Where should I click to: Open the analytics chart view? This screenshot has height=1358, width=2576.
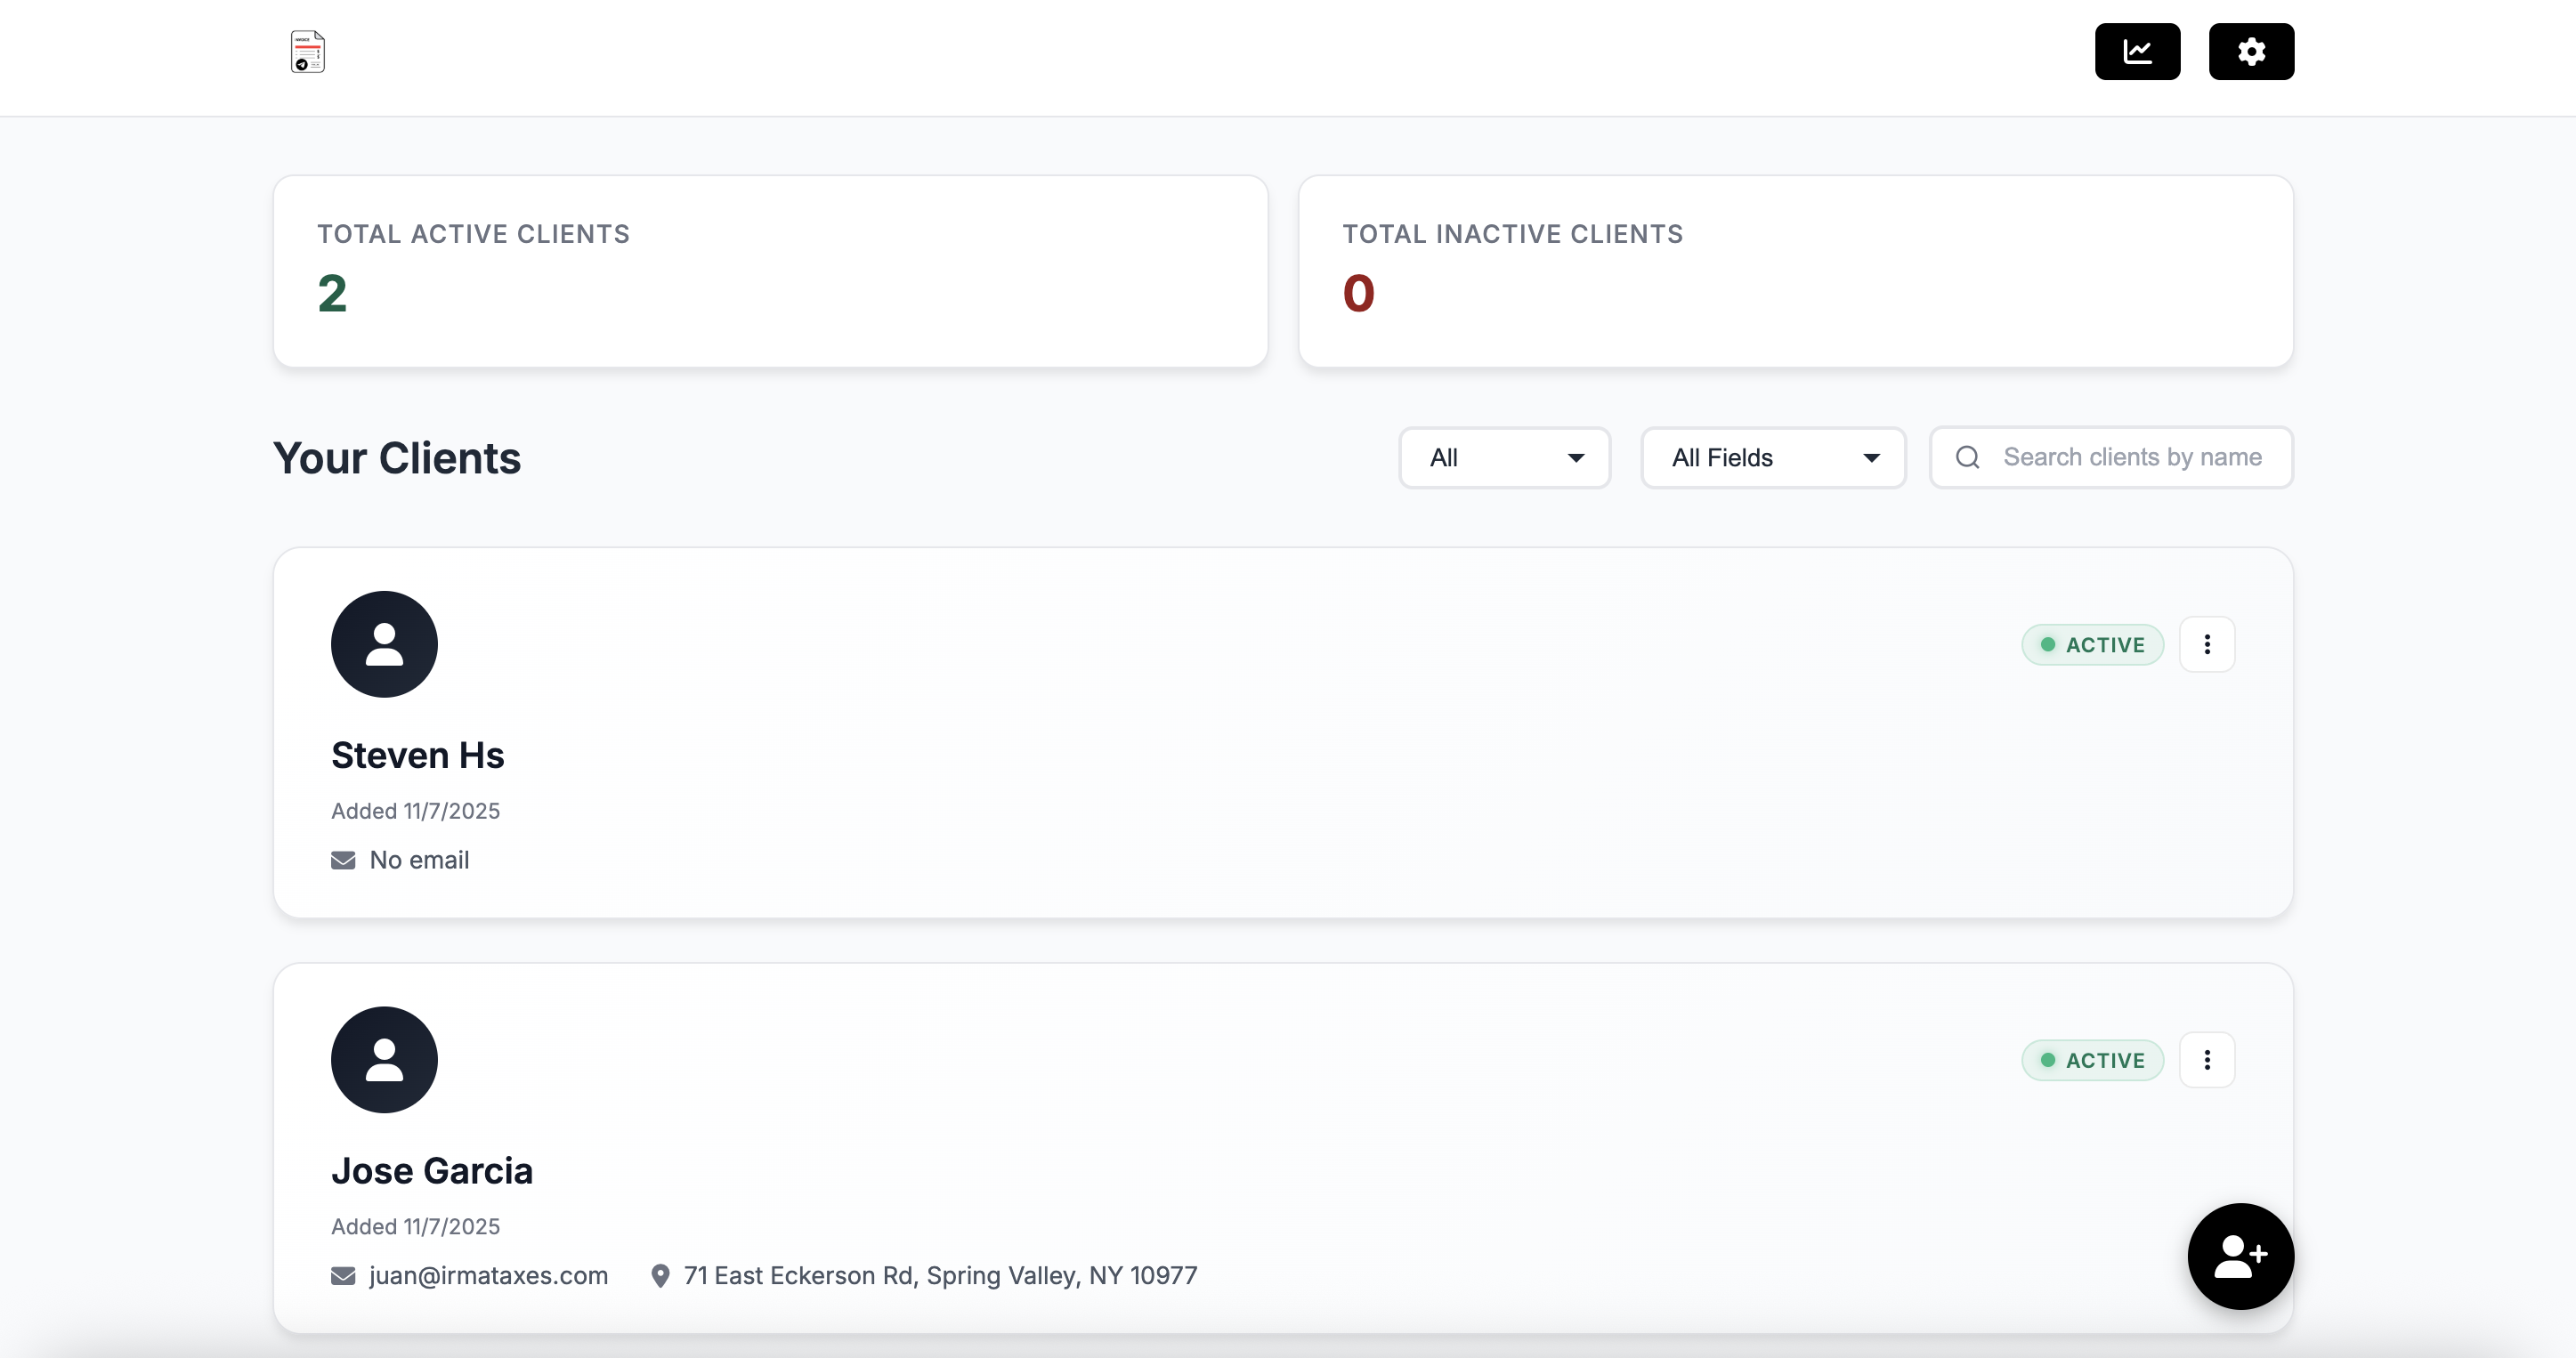click(2137, 51)
